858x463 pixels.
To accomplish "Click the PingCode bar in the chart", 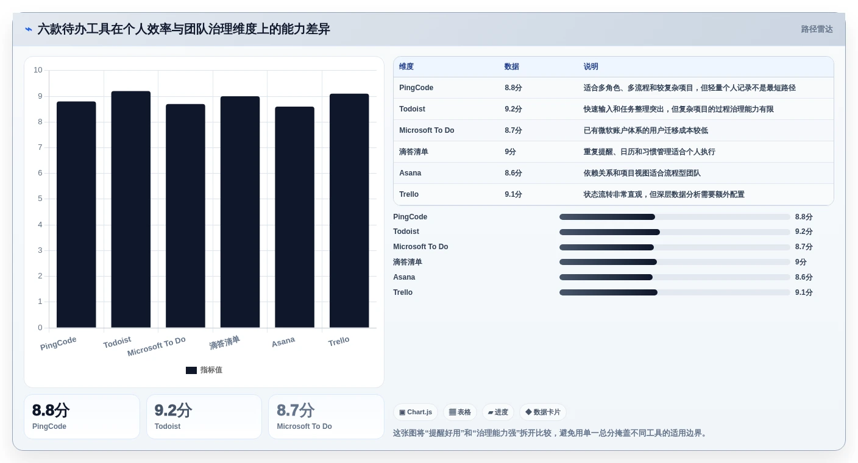I will tap(76, 214).
